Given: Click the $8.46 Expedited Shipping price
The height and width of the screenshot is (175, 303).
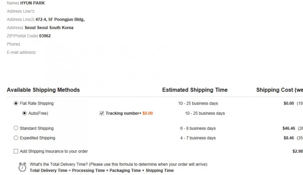Looking at the screenshot, I should (x=288, y=138).
